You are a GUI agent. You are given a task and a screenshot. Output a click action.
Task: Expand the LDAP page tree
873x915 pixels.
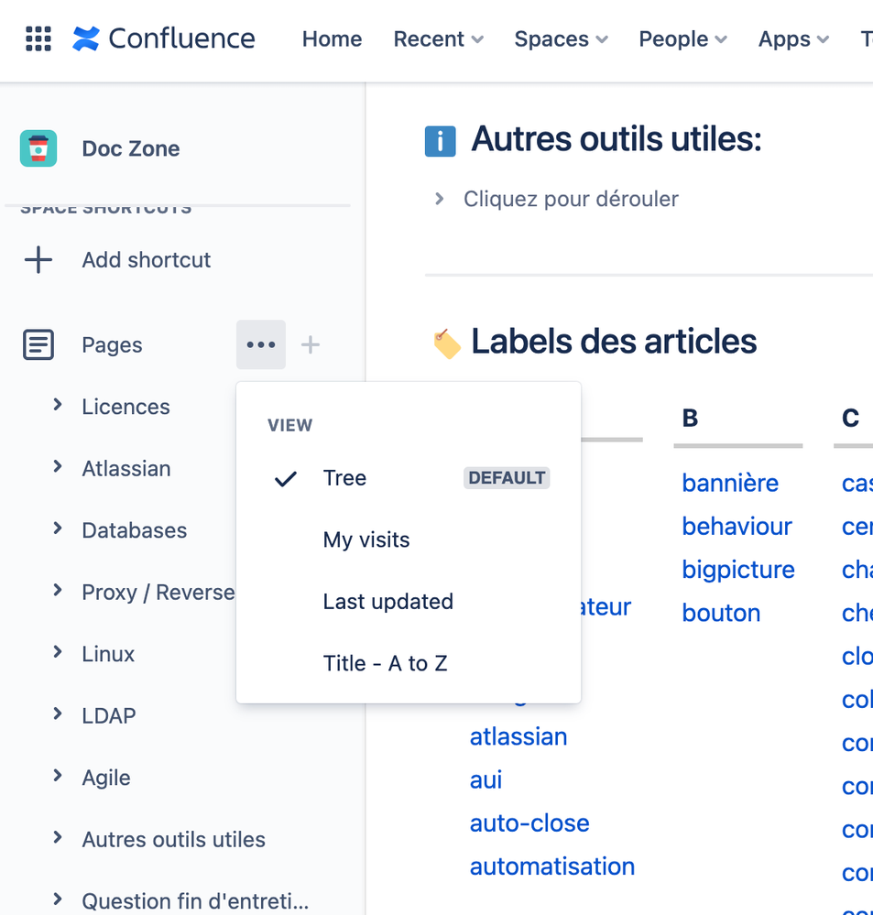coord(57,713)
